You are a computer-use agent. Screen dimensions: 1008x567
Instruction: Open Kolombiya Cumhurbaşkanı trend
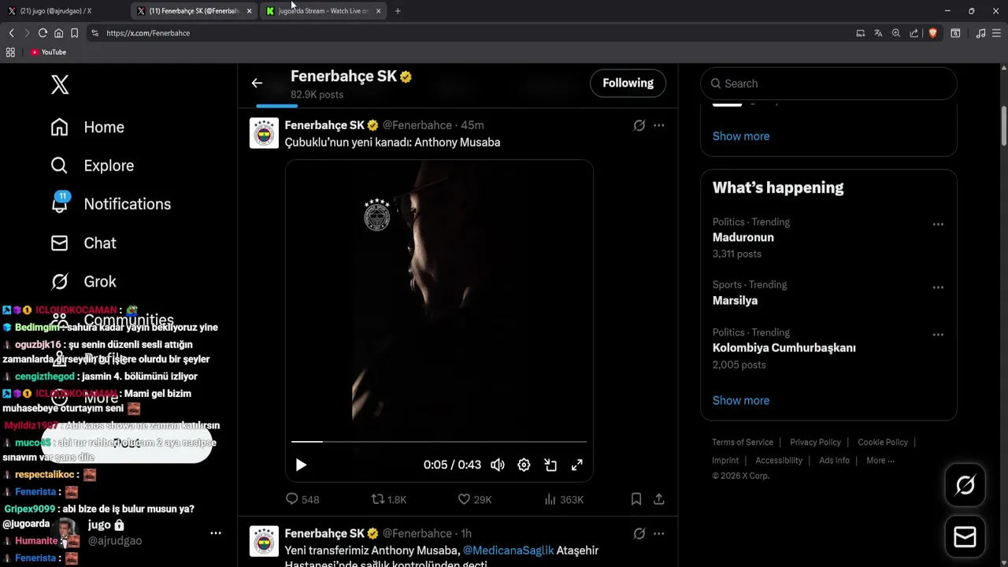tap(784, 347)
